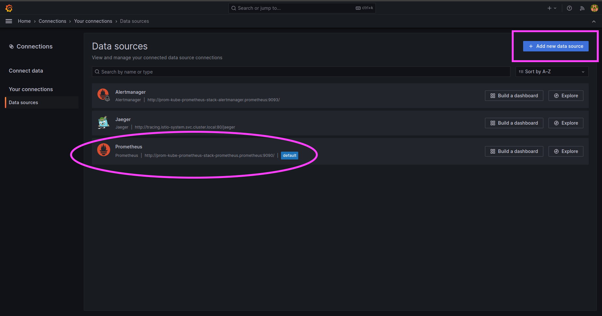Image resolution: width=602 pixels, height=316 pixels.
Task: Click the Add new data source button
Action: [555, 46]
